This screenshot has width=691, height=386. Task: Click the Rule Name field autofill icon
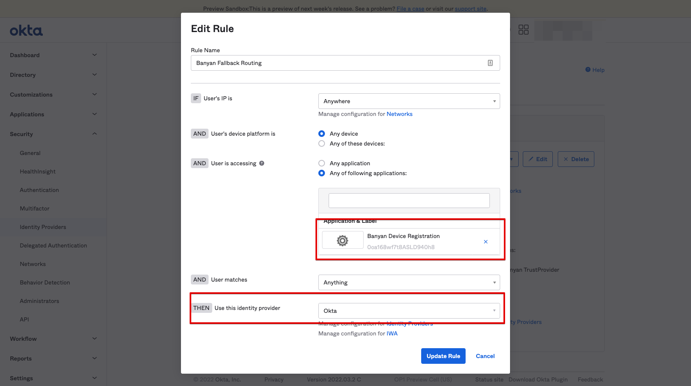pyautogui.click(x=490, y=63)
